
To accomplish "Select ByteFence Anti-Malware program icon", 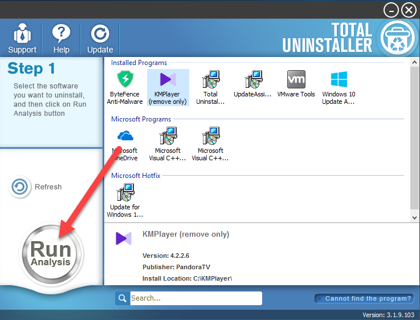I will (125, 87).
